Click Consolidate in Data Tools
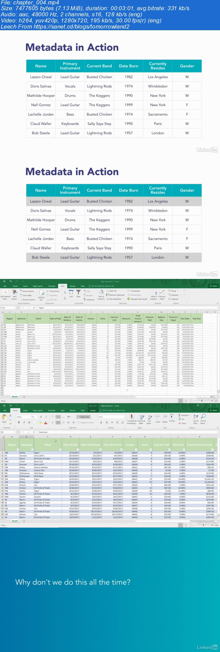Viewport: 220px width, 652px height. click(134, 291)
